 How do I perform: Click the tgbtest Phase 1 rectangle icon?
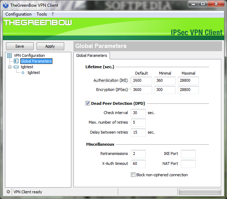tap(16, 67)
